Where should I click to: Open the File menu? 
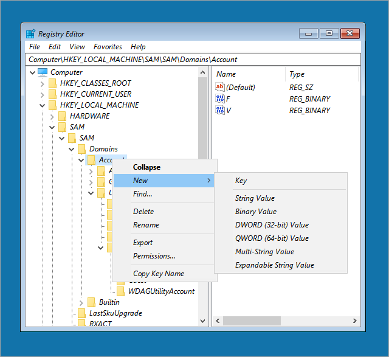tap(35, 47)
